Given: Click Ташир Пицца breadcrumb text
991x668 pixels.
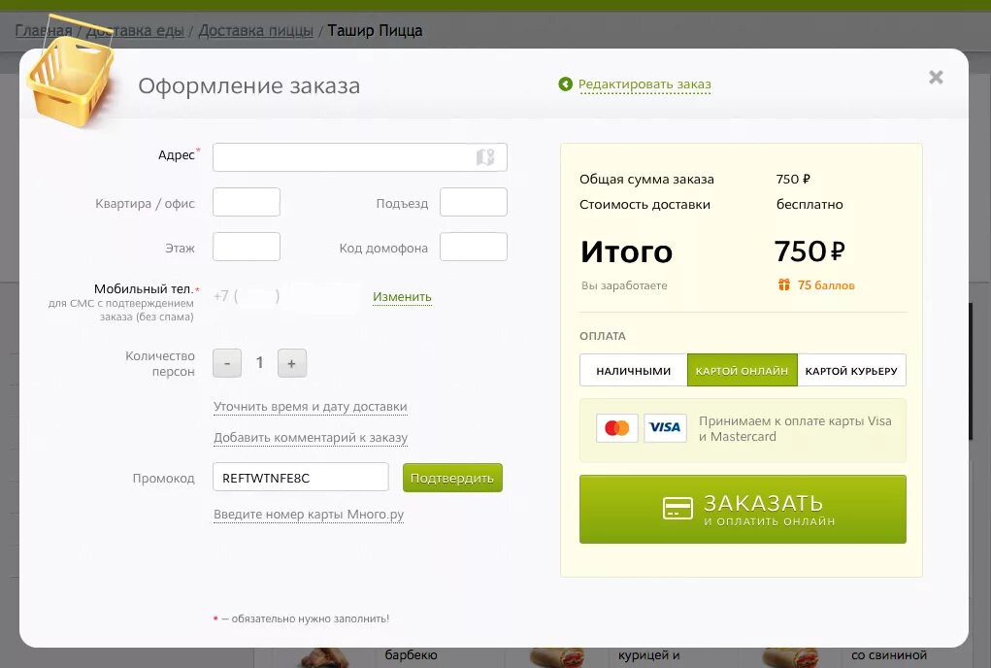Looking at the screenshot, I should click(375, 30).
